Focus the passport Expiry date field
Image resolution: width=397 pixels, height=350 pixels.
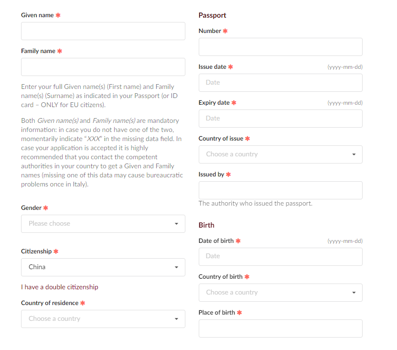pyautogui.click(x=280, y=119)
